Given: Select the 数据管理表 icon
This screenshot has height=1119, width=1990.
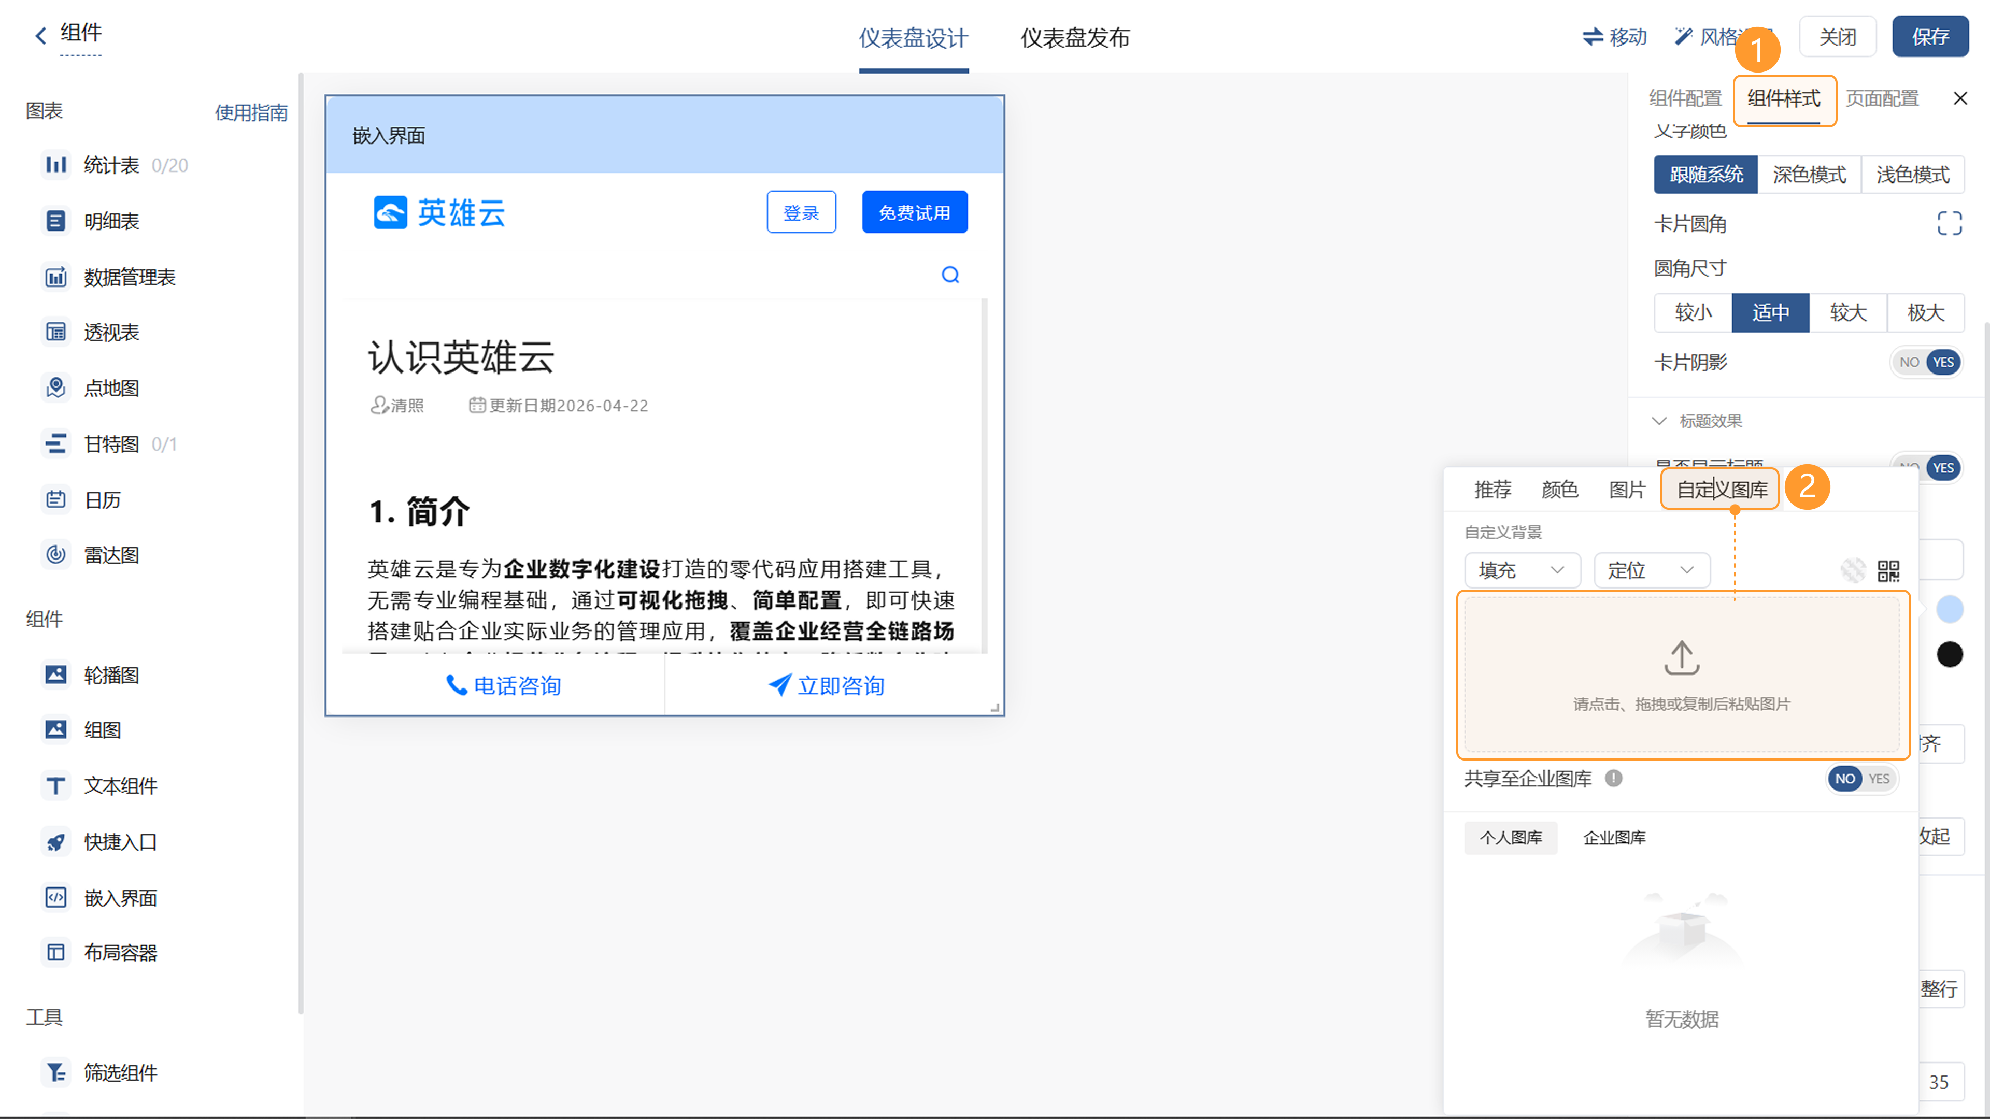Looking at the screenshot, I should tap(55, 277).
